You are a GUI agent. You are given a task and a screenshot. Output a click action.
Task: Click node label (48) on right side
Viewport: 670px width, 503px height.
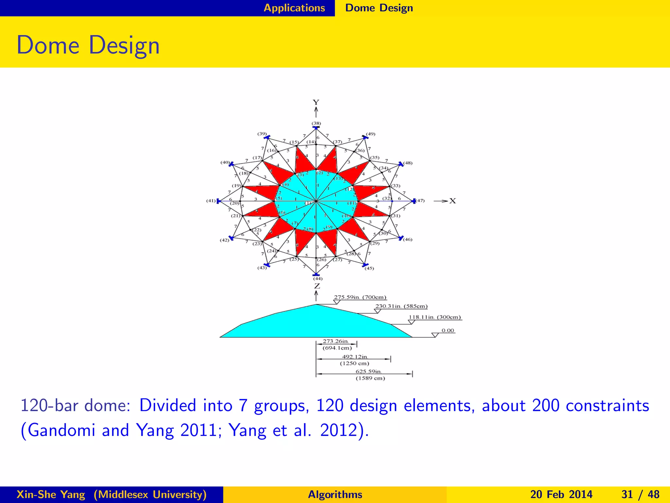[x=408, y=163]
